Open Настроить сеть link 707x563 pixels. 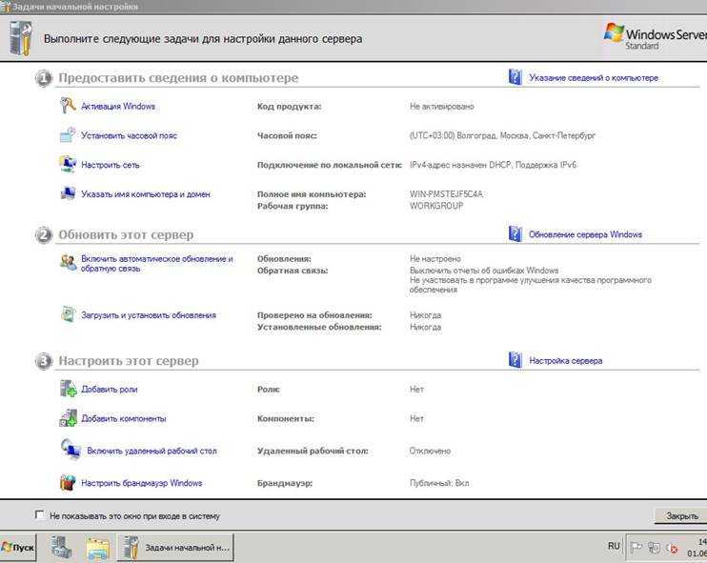click(x=111, y=165)
